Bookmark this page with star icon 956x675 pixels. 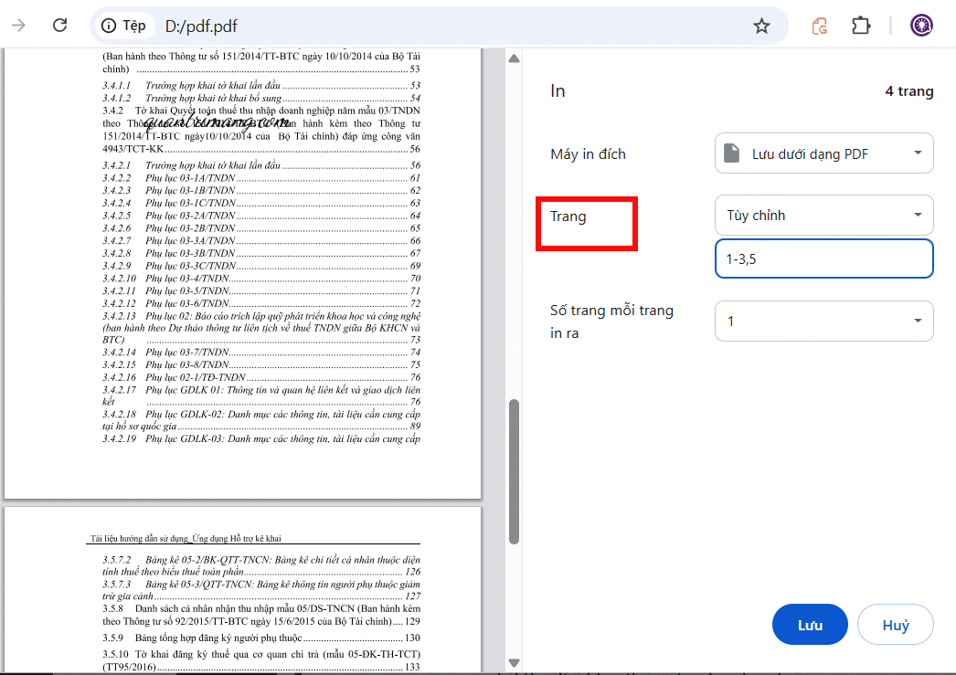[761, 26]
